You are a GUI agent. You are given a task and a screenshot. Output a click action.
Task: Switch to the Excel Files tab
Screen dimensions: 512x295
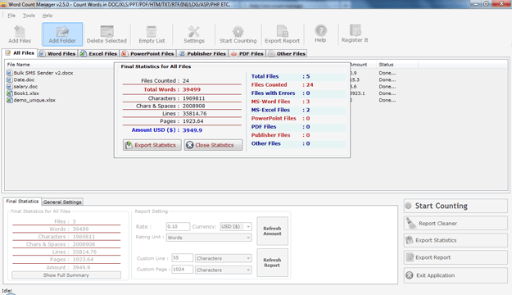point(99,53)
